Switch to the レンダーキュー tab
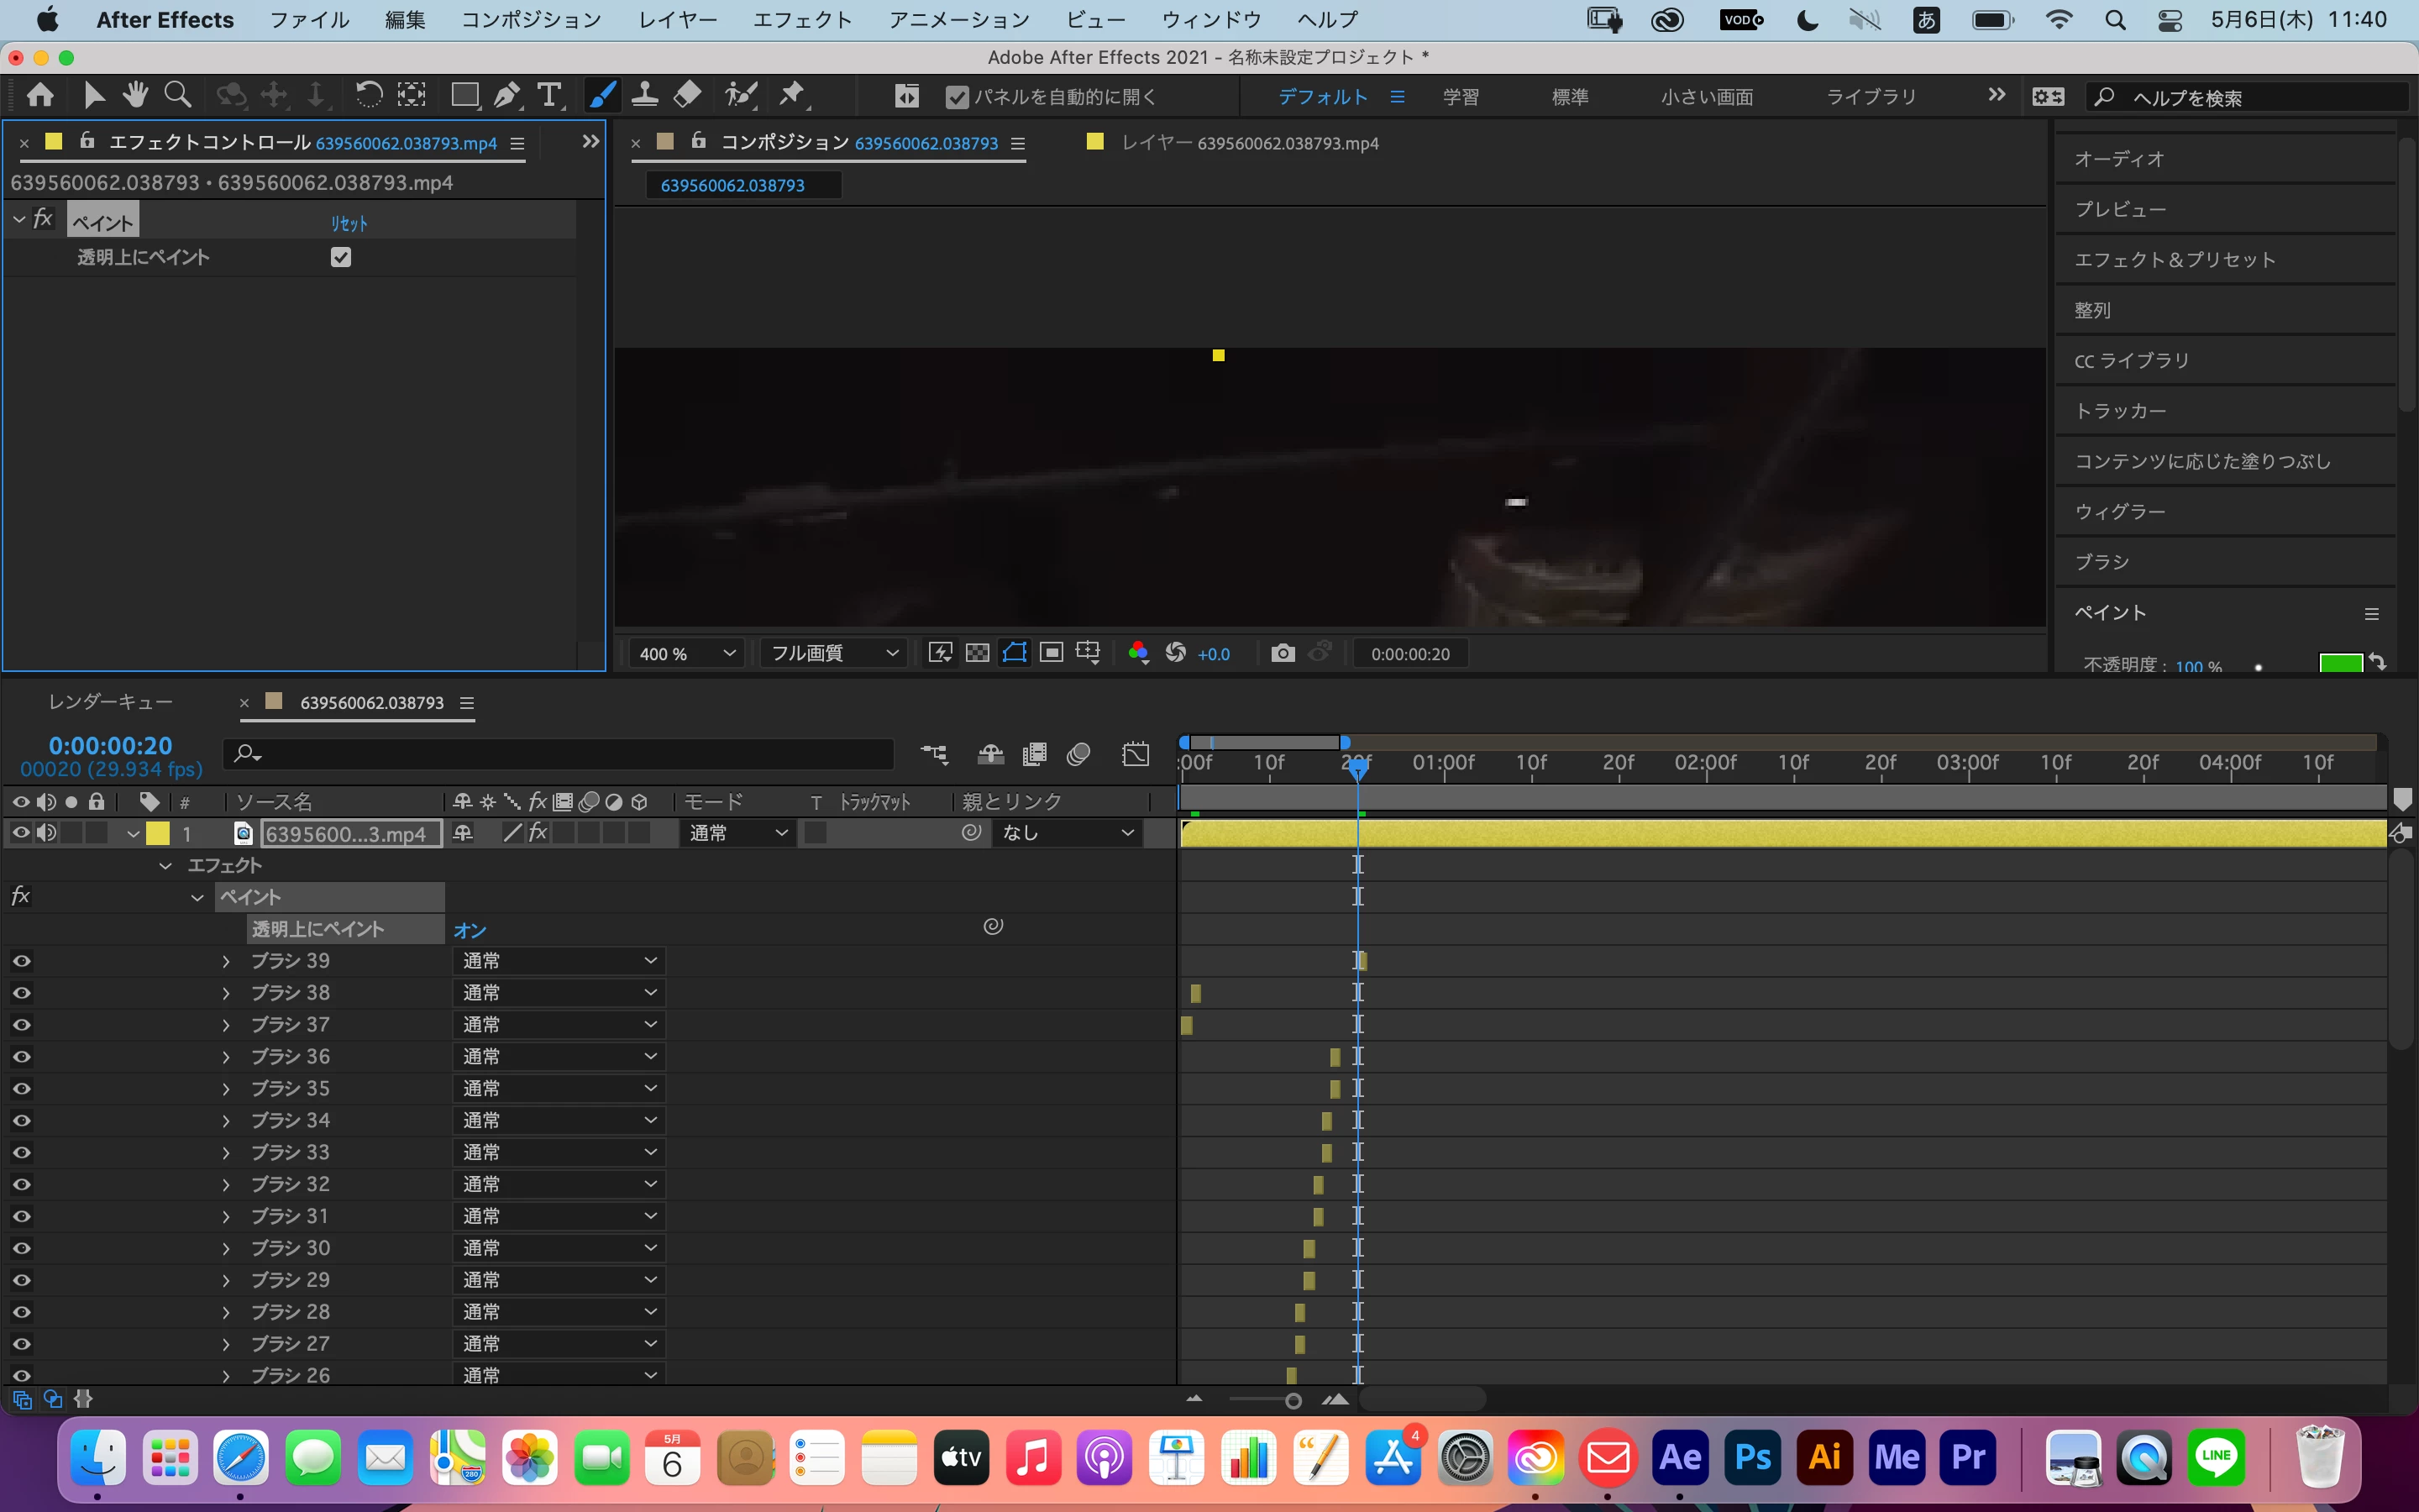 tap(111, 703)
